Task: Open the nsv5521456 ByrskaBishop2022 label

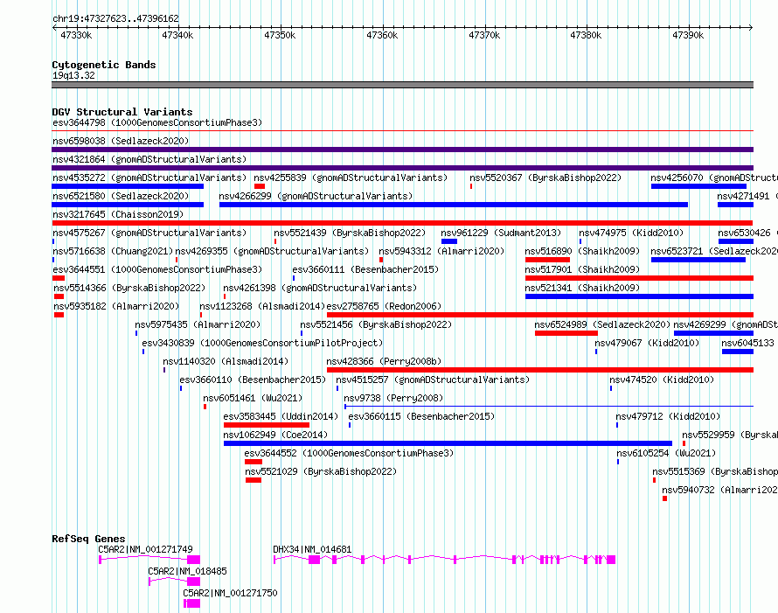Action: (376, 324)
